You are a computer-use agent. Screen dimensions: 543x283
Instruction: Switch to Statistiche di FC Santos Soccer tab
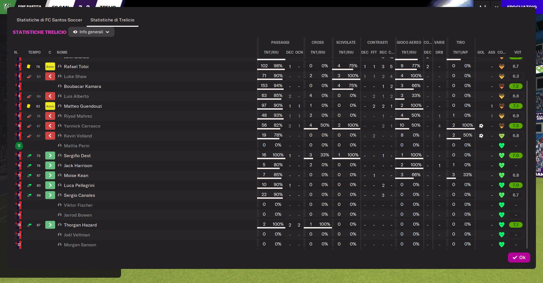50,20
